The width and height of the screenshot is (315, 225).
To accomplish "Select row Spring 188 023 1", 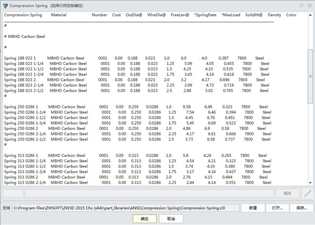I will pyautogui.click(x=134, y=58).
